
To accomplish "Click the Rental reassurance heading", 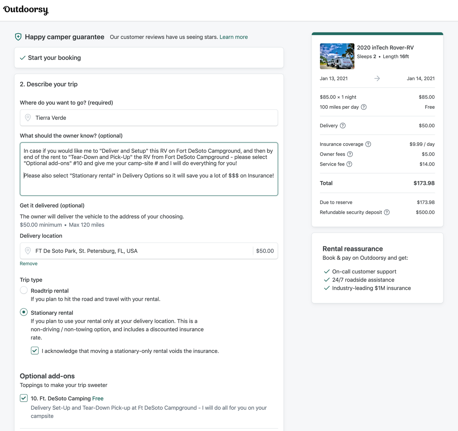I will (353, 249).
